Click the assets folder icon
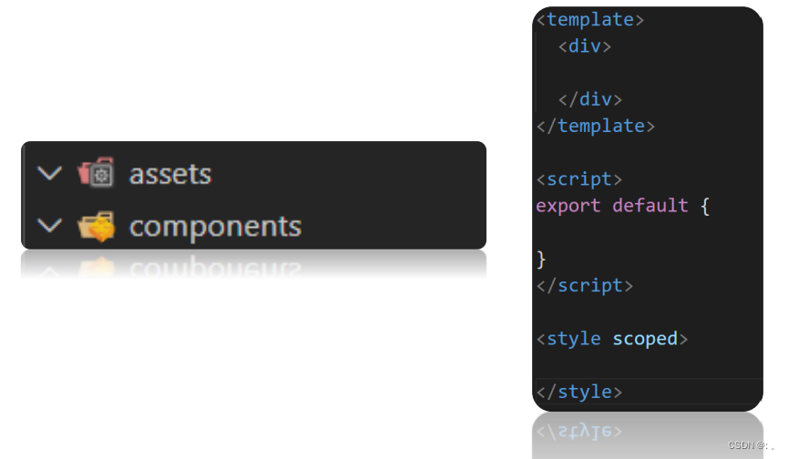Image resolution: width=788 pixels, height=459 pixels. (96, 173)
